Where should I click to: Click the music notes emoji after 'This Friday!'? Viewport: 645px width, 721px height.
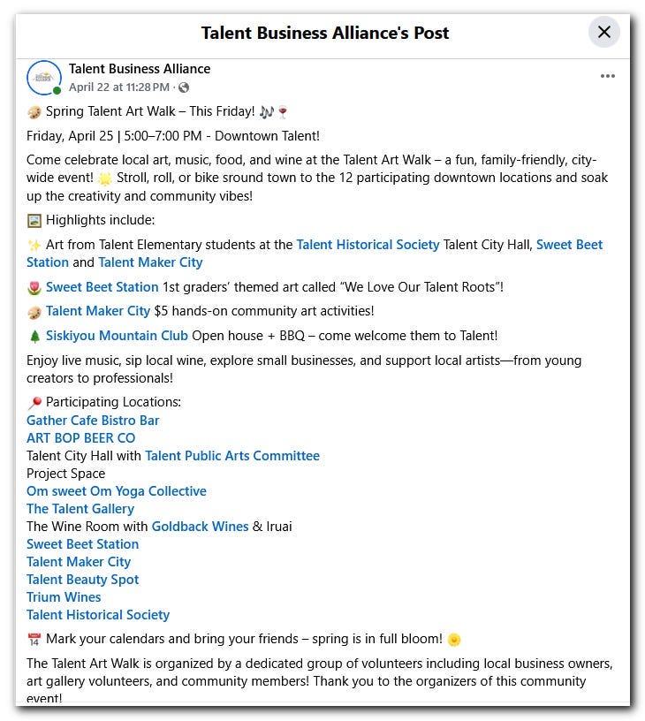click(267, 111)
